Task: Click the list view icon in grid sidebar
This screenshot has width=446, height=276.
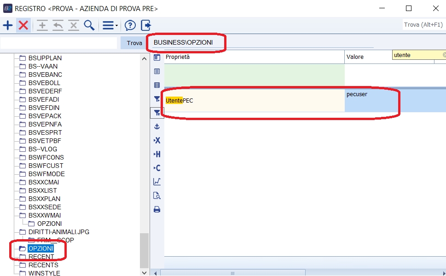Action: click(x=157, y=71)
